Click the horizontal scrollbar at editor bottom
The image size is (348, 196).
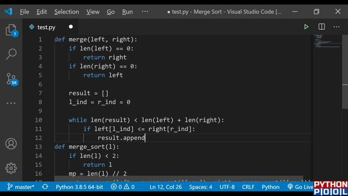[179, 179]
